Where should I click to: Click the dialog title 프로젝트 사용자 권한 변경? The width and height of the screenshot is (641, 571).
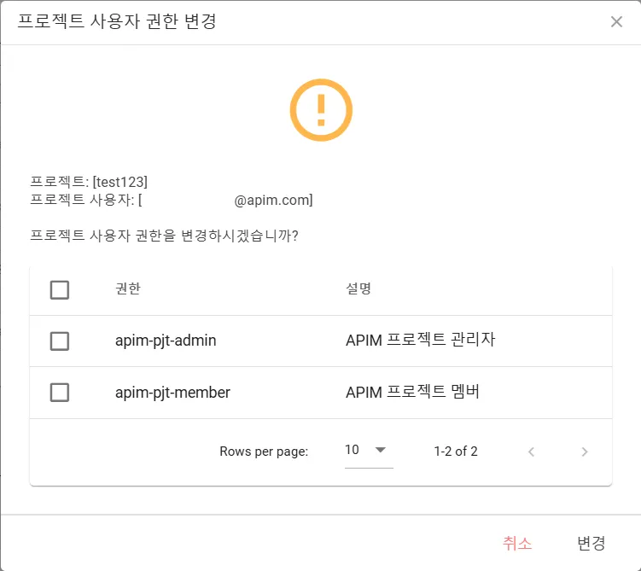[x=117, y=21]
